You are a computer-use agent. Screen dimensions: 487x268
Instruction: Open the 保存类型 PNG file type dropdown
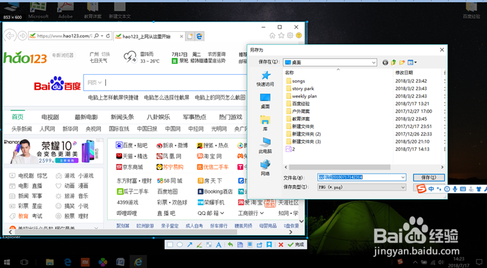pyautogui.click(x=403, y=187)
